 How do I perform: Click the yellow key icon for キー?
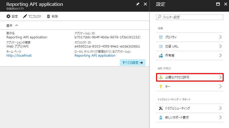click(161, 86)
